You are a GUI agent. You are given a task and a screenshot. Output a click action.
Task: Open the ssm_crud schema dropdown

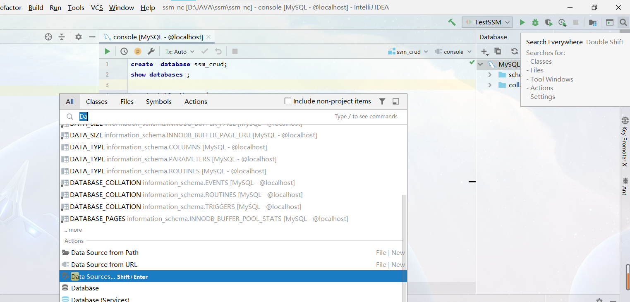point(408,52)
